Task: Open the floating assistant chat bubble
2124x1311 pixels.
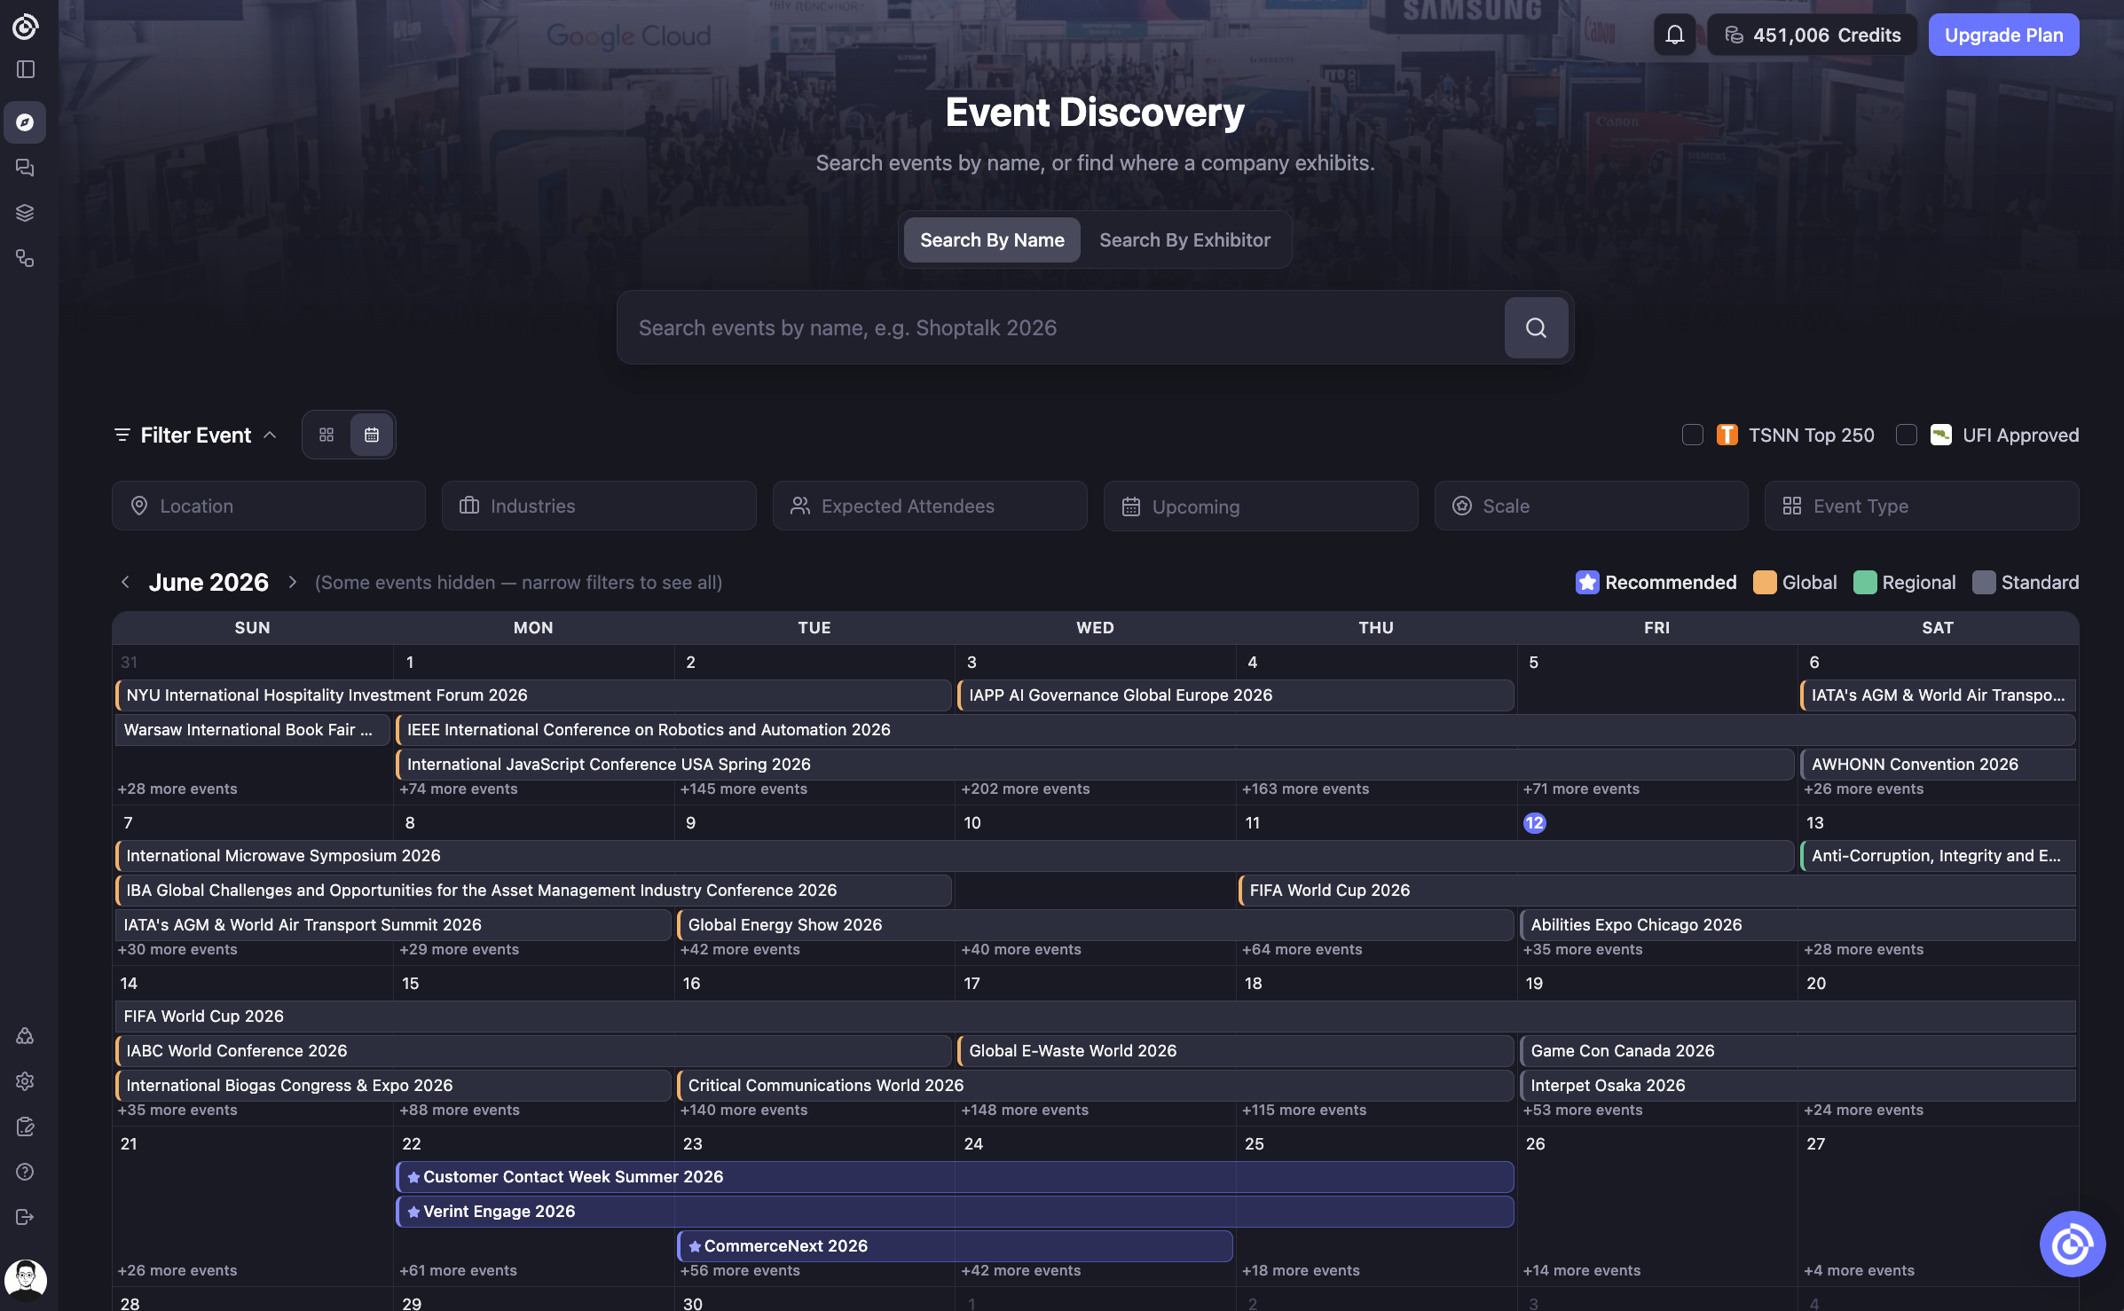Action: (2072, 1244)
